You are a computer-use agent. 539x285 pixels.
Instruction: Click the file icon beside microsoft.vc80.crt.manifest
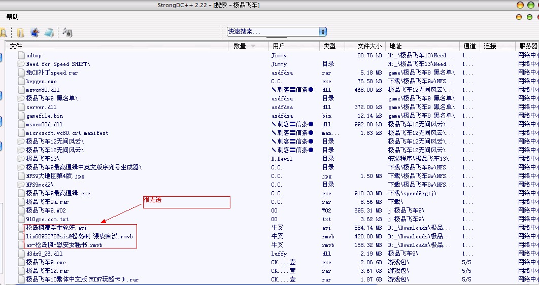point(21,133)
